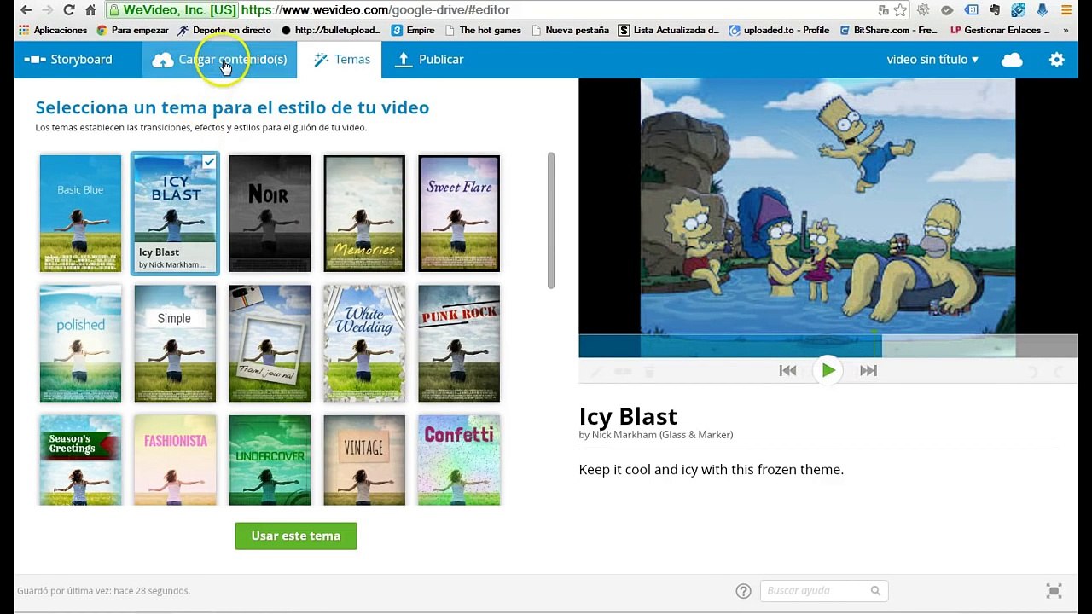Toggle fullscreen icon at bottom right
This screenshot has height=614, width=1092.
point(1054,591)
